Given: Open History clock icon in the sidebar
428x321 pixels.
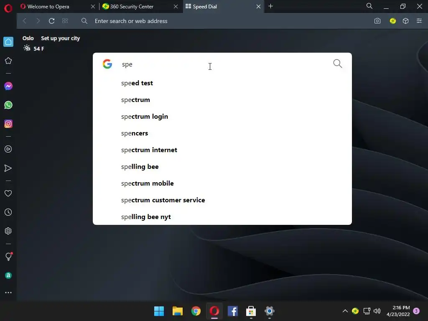Looking at the screenshot, I should coord(8,212).
